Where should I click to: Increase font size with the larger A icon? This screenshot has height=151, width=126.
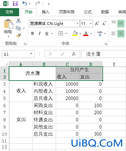point(97,23)
